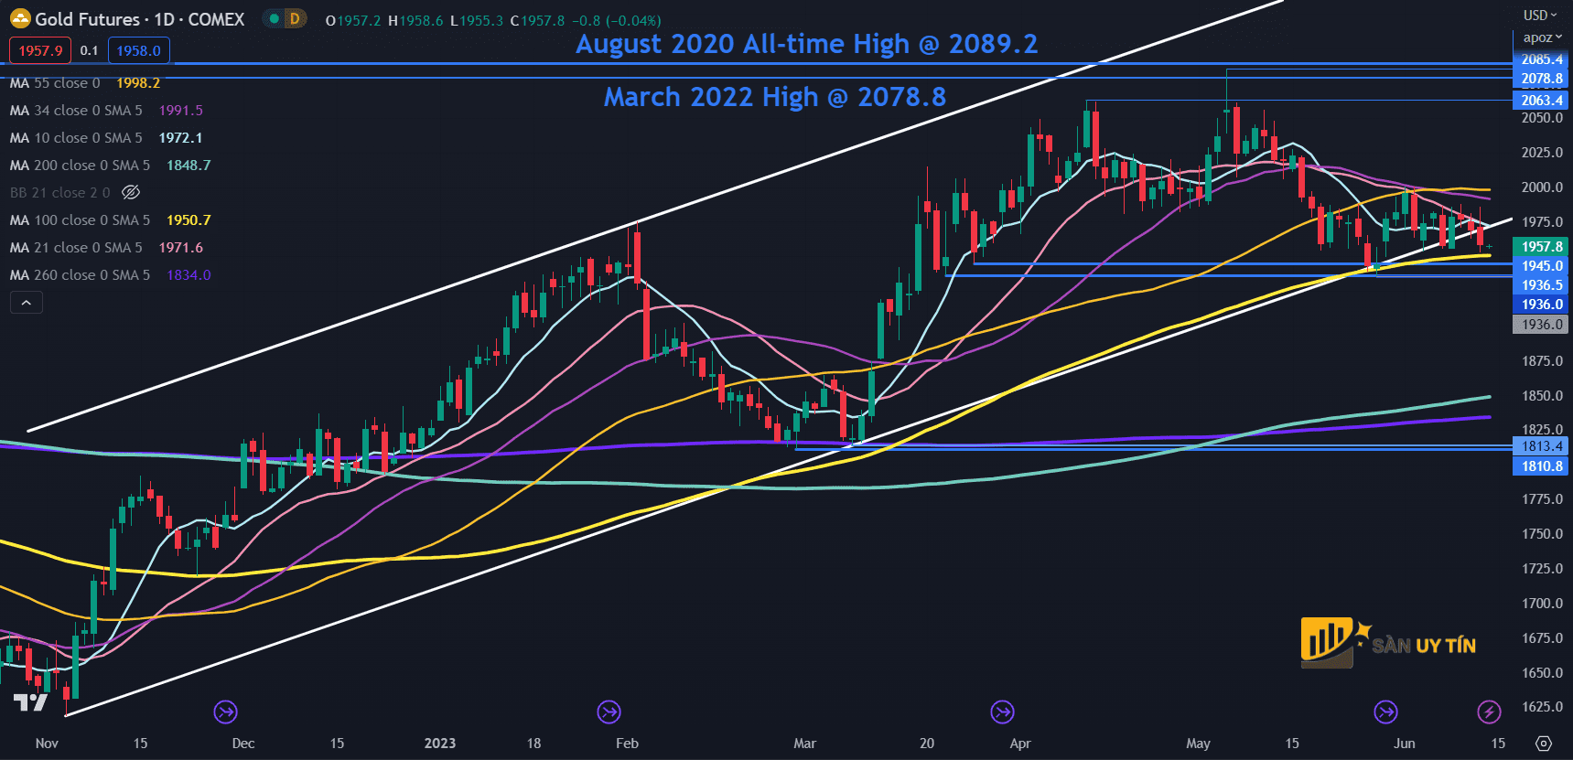Click the MA 100 value 1950.7
The height and width of the screenshot is (760, 1573).
[x=189, y=219]
